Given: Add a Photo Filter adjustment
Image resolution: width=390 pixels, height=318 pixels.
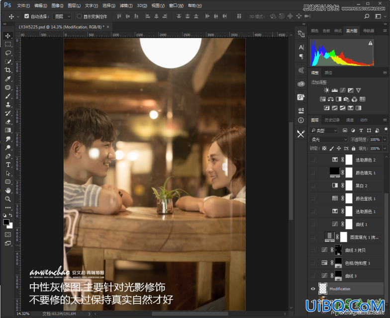Looking at the screenshot, I should click(x=346, y=99).
